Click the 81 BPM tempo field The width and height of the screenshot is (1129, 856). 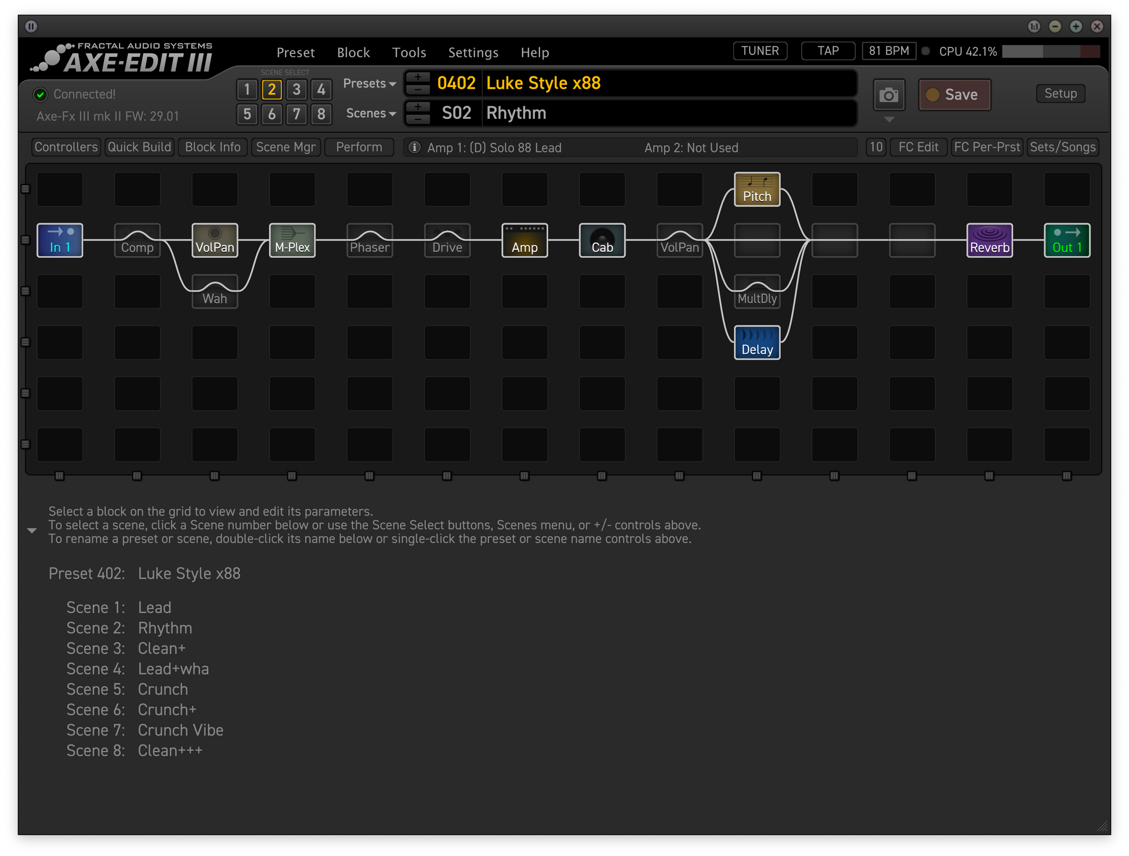tap(888, 51)
